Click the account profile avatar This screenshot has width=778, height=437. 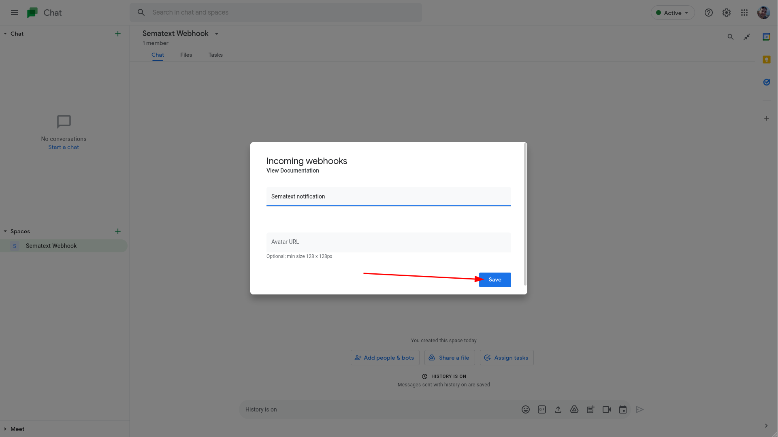[763, 13]
